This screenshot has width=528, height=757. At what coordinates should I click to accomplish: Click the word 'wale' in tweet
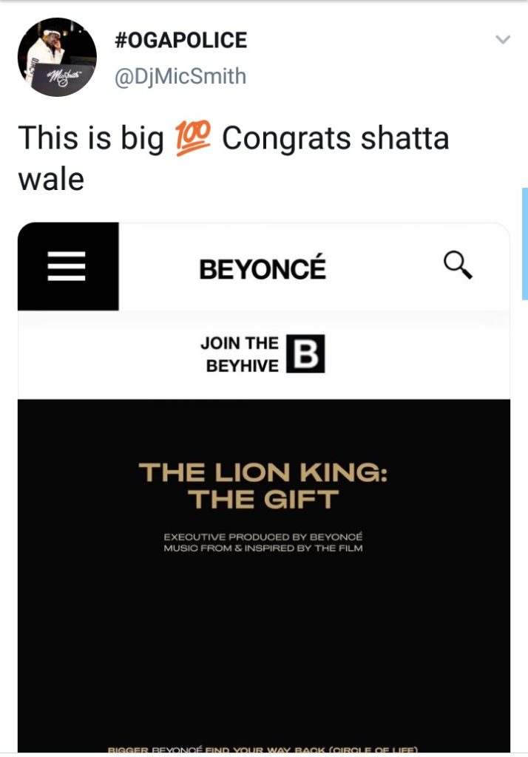tap(51, 180)
